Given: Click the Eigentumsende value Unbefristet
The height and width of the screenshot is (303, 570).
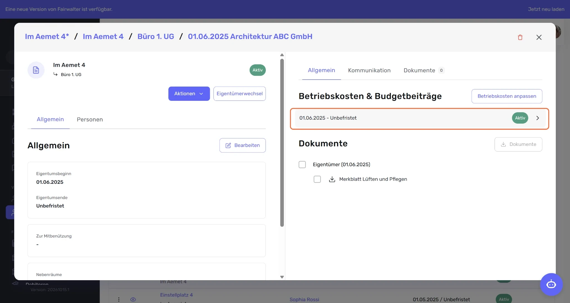Looking at the screenshot, I should [x=50, y=206].
